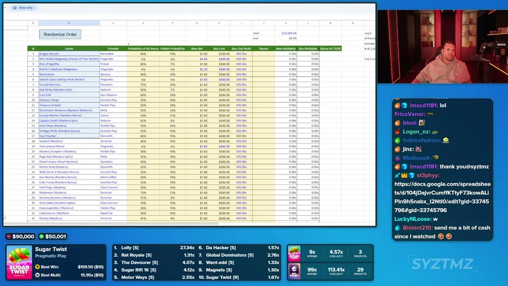The height and width of the screenshot is (286, 508).
Task: Click leaderboard entry Global Dominators [S]
Action: 230,255
